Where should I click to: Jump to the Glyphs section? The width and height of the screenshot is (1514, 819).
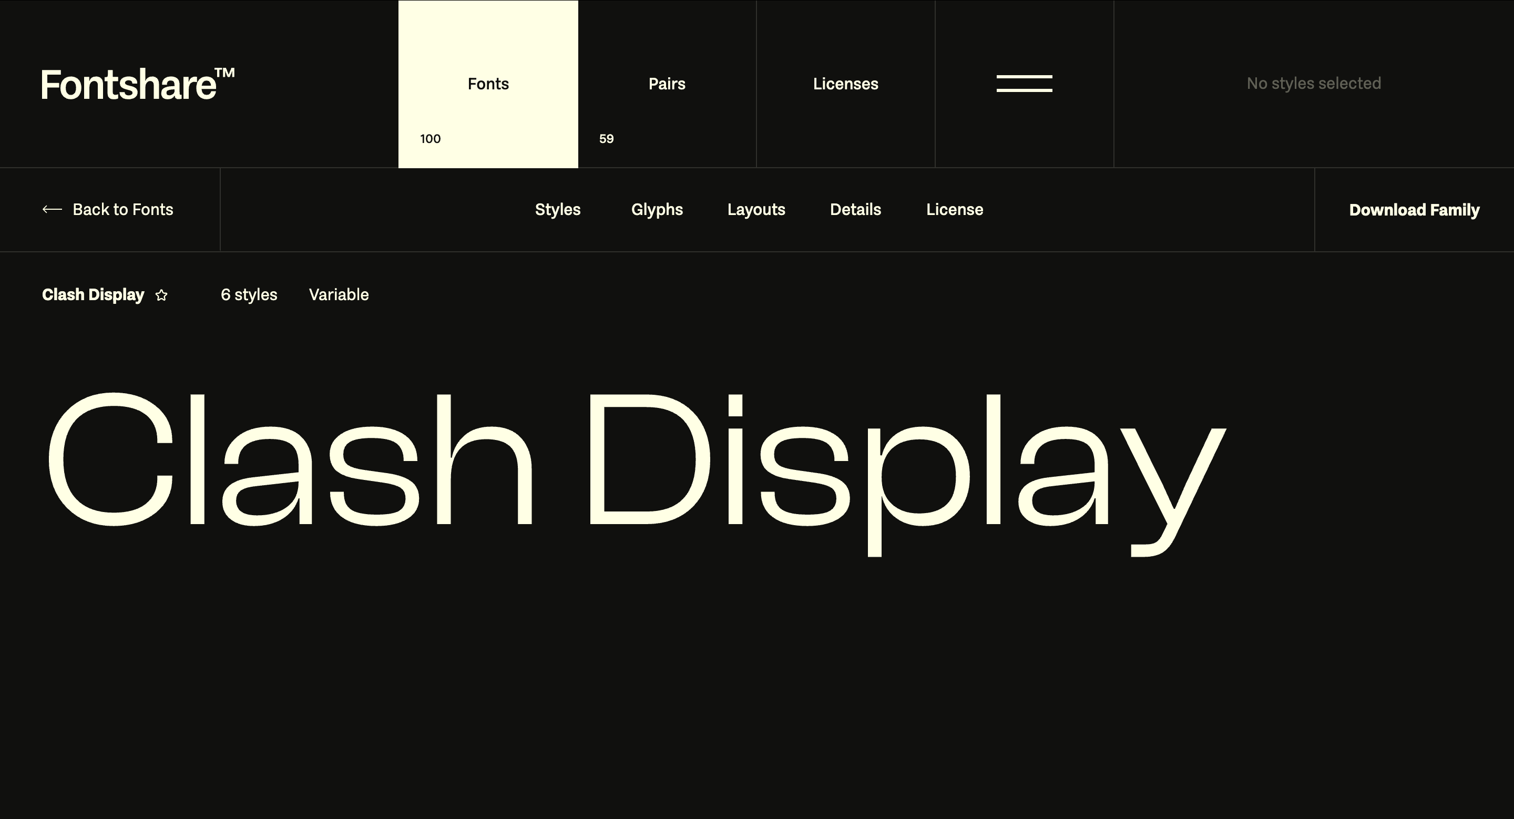[657, 209]
